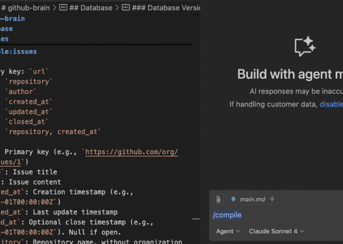Expand breadcrumb chevron after github-brain
Viewport: 343px width, 244px height.
tap(54, 8)
